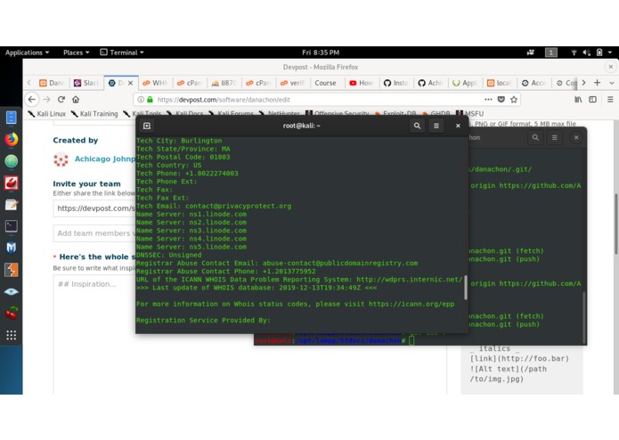Open Maltego M icon in dock
The height and width of the screenshot is (440, 619).
[x=11, y=248]
